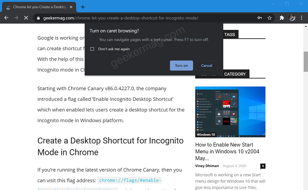Click the forward navigation arrow
308x190 pixels.
tap(16, 18)
